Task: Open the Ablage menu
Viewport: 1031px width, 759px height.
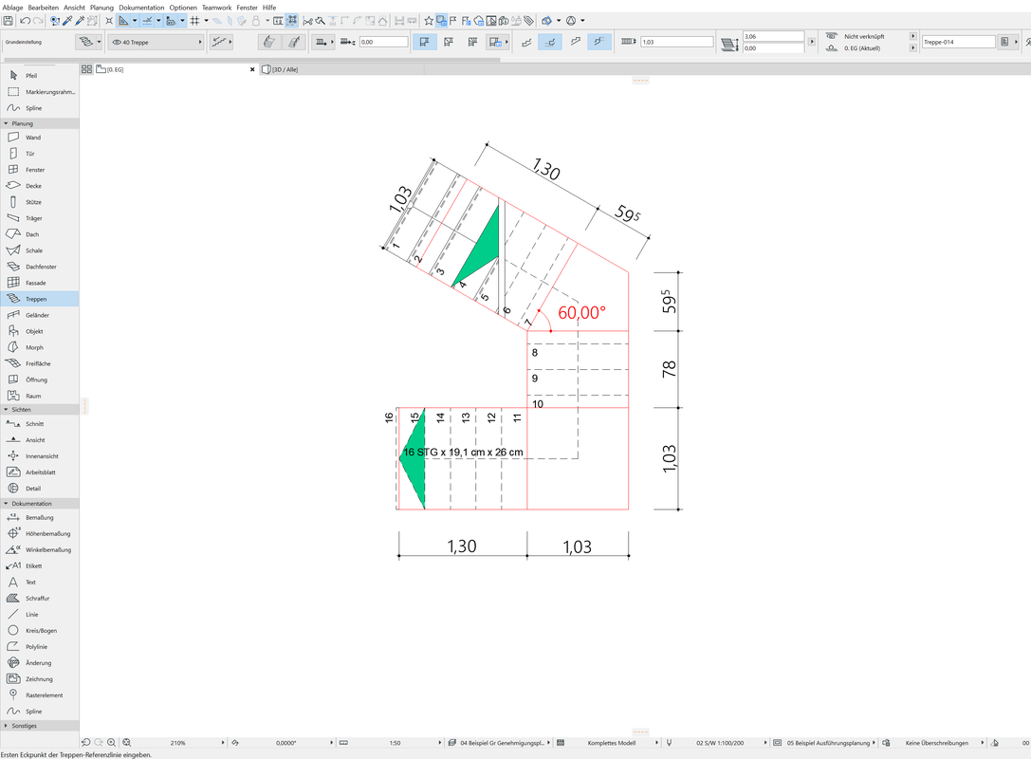Action: pyautogui.click(x=12, y=8)
